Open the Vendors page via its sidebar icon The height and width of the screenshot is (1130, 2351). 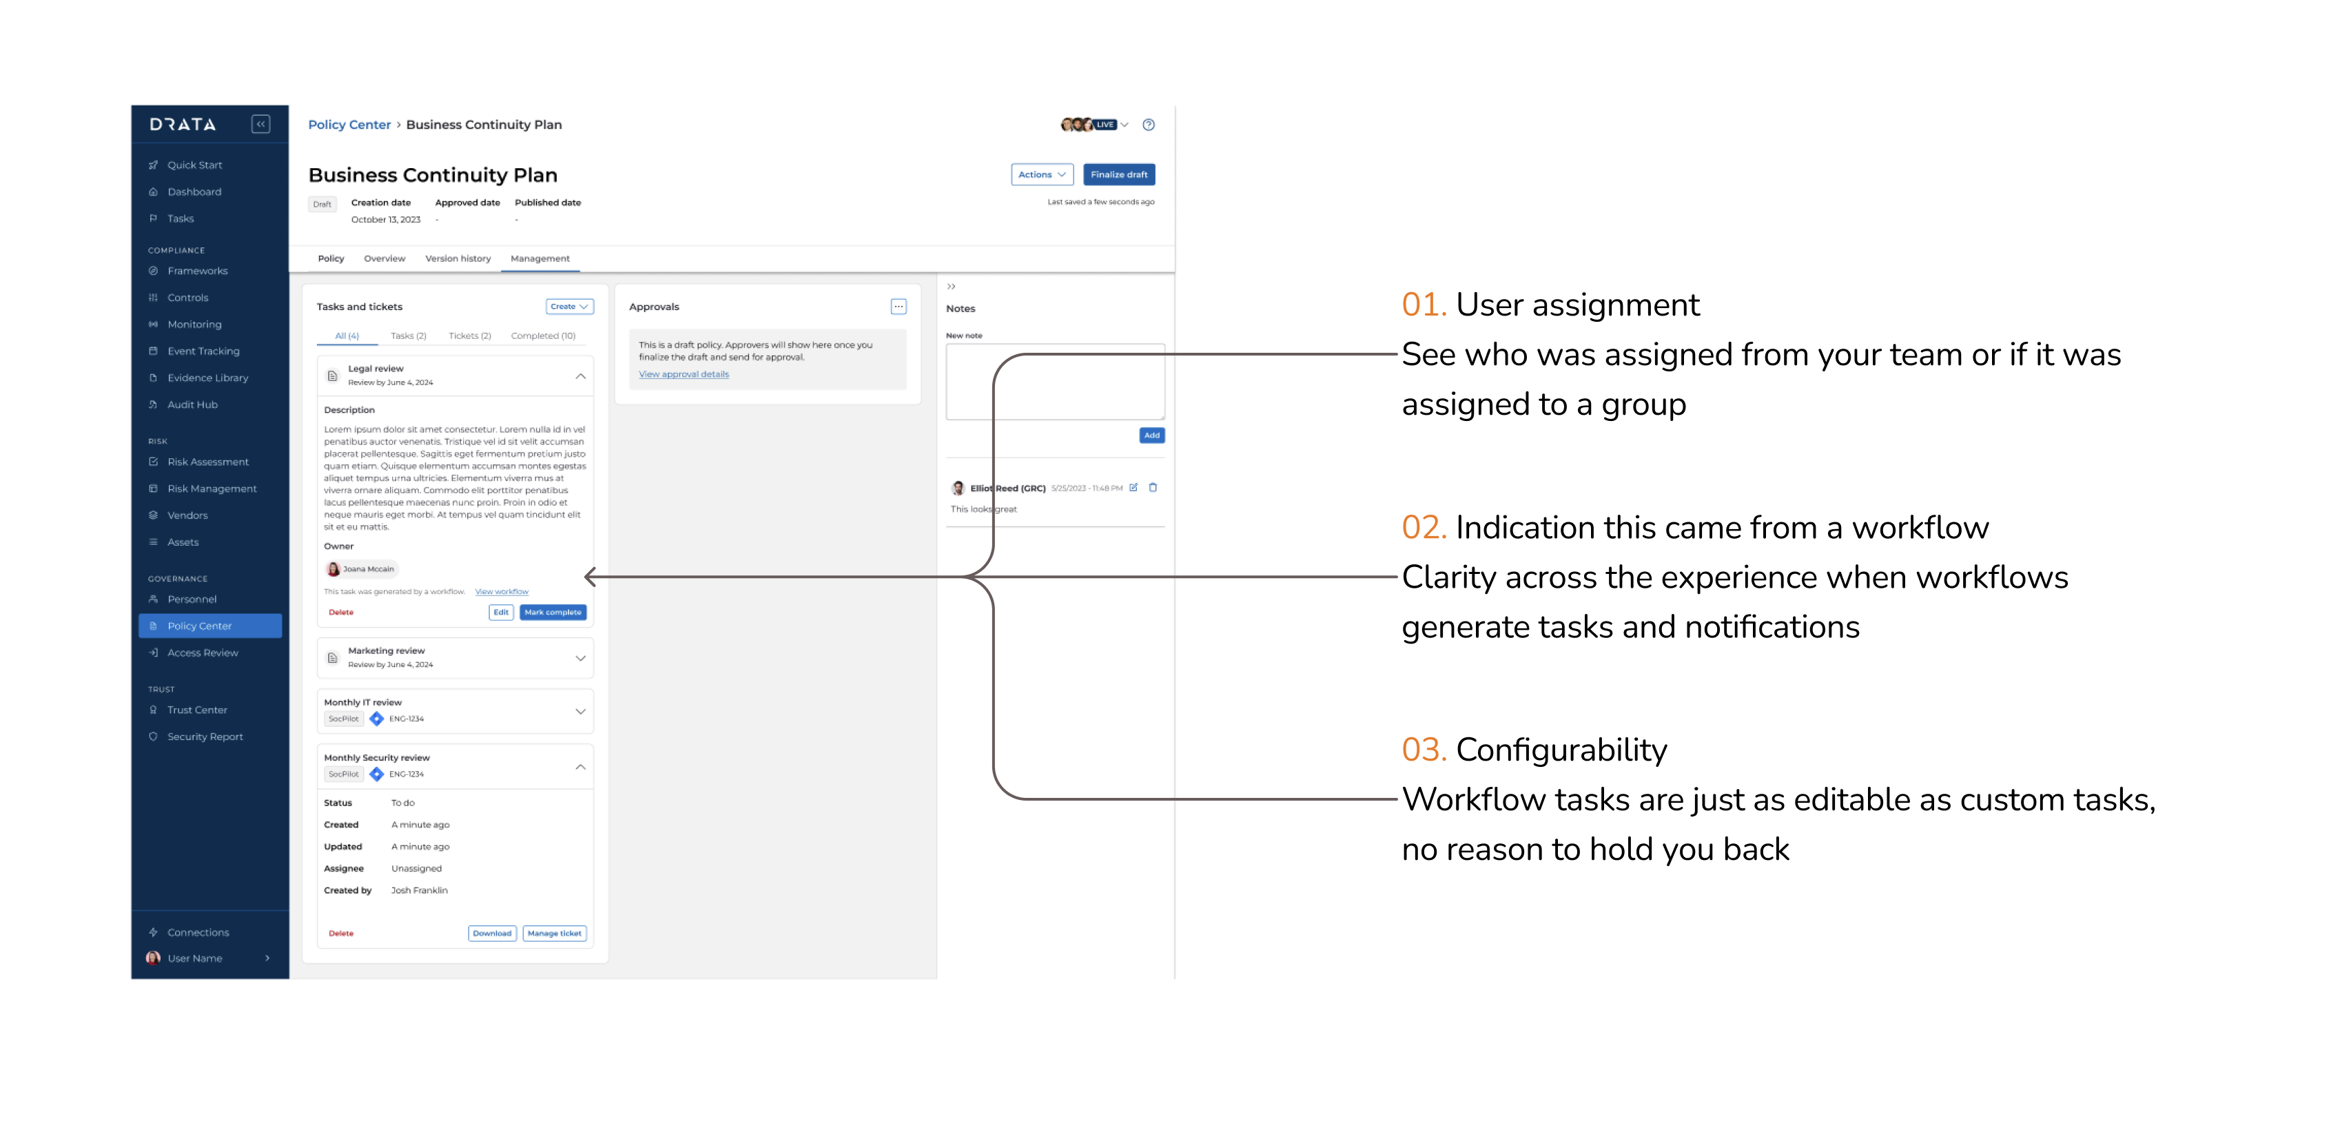tap(154, 515)
